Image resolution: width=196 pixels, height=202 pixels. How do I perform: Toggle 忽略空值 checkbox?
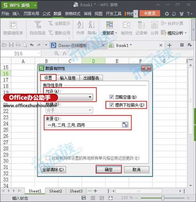point(111,97)
